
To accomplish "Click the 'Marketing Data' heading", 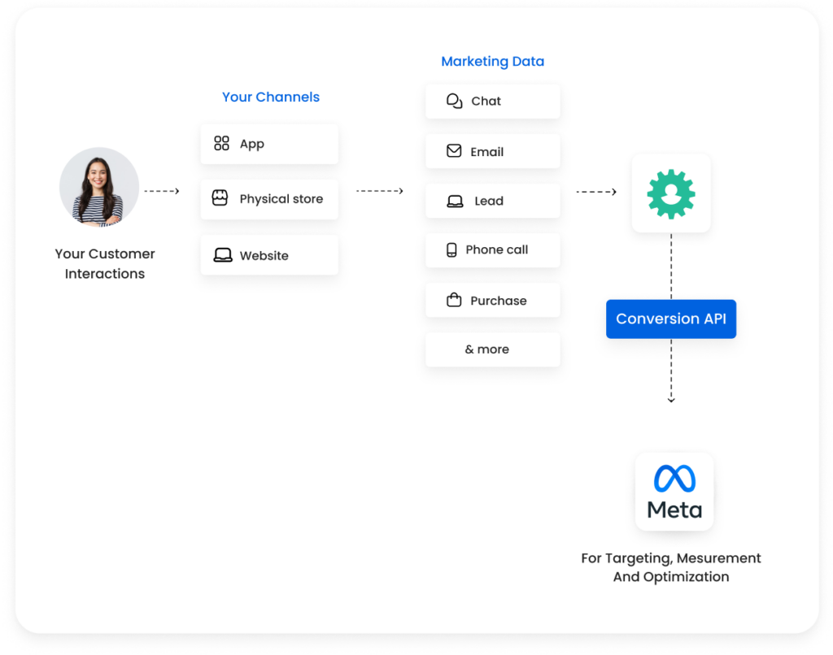I will [492, 61].
